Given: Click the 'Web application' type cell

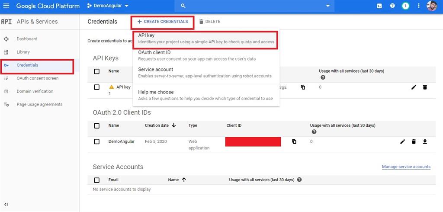Looking at the screenshot, I should [199, 145].
